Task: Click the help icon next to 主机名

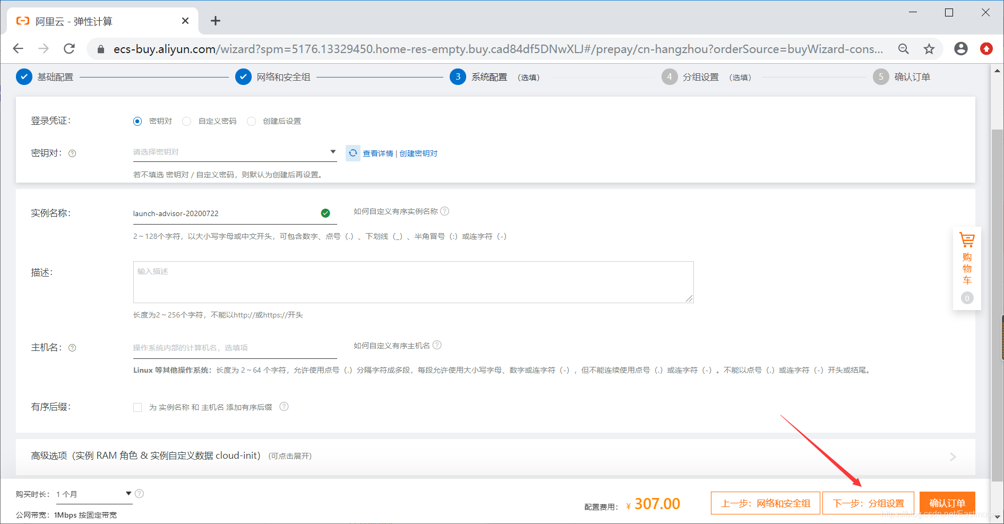Action: click(72, 348)
